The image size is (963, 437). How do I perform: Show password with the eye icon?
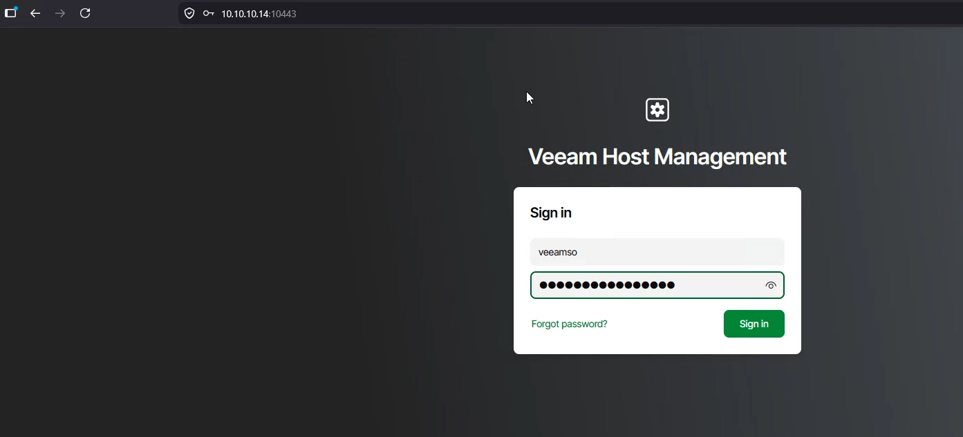[x=771, y=285]
